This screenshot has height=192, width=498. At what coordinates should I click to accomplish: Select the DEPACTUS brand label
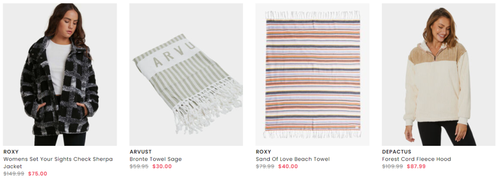pos(397,152)
